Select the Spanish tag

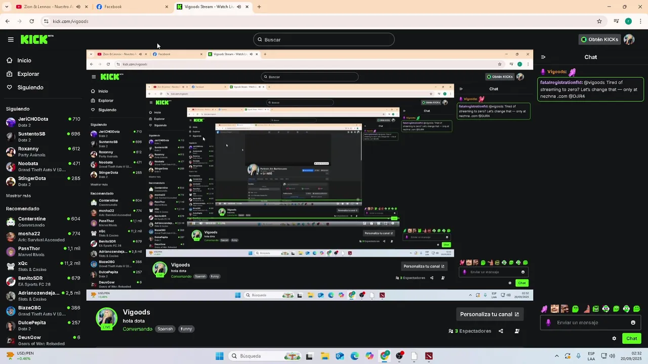coord(165,329)
